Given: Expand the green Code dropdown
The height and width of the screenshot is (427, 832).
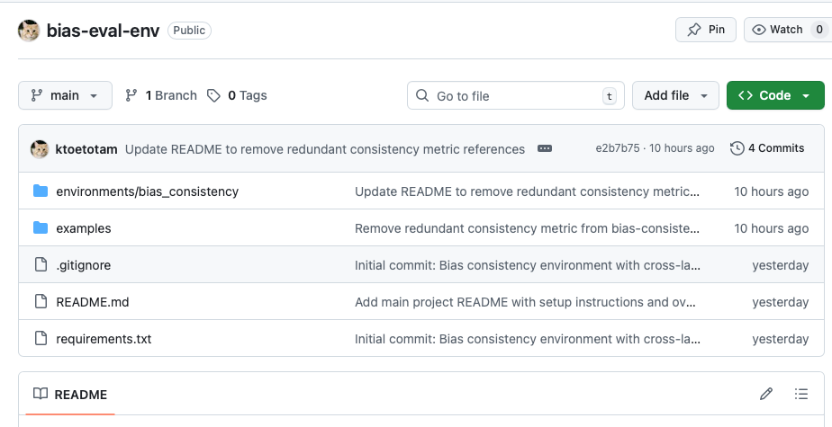Looking at the screenshot, I should (x=774, y=95).
